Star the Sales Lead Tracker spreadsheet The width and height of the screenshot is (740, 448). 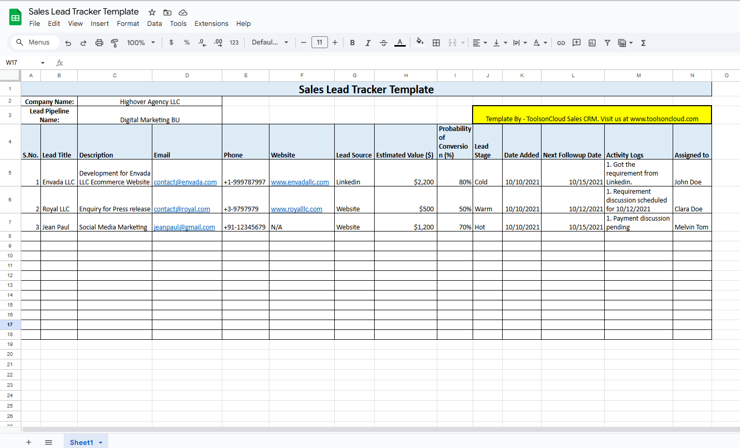pyautogui.click(x=151, y=12)
